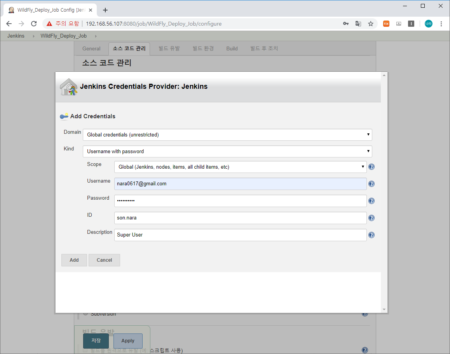Click the dark square extension icon
This screenshot has height=354, width=450.
[411, 24]
